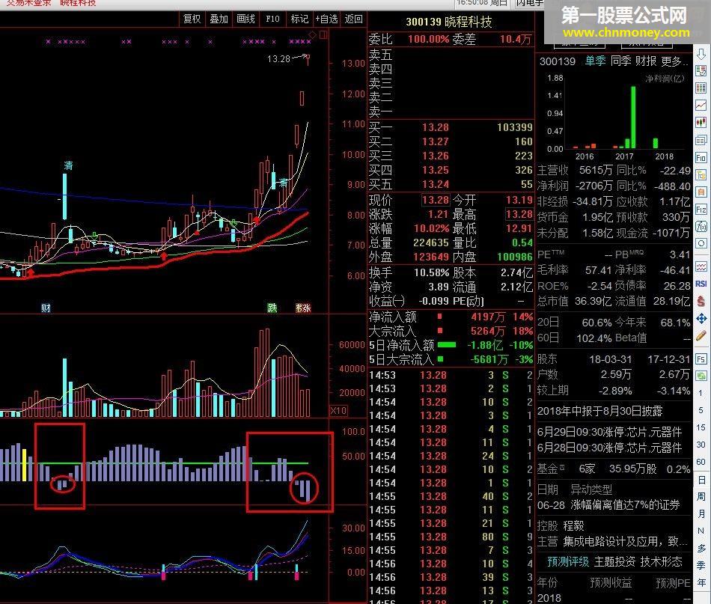
Task: Click the 叠加 overlay toolbar item
Action: click(219, 19)
